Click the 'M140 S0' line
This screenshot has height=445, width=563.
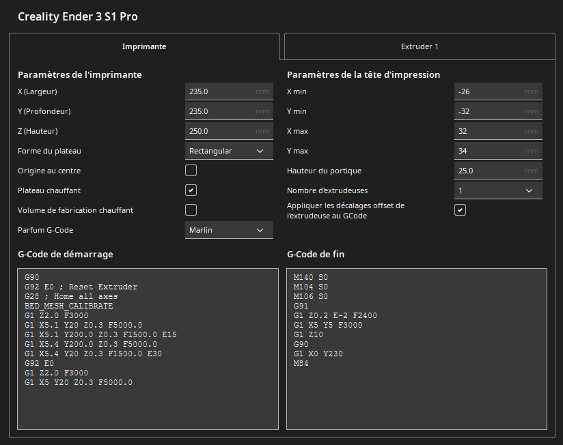point(311,277)
